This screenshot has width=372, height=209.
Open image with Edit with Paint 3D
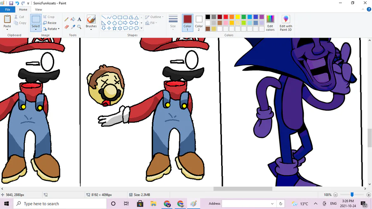(286, 23)
